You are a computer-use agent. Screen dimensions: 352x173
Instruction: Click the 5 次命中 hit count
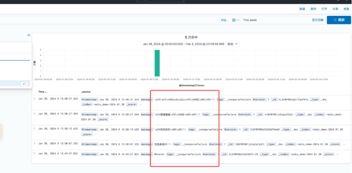pos(191,37)
